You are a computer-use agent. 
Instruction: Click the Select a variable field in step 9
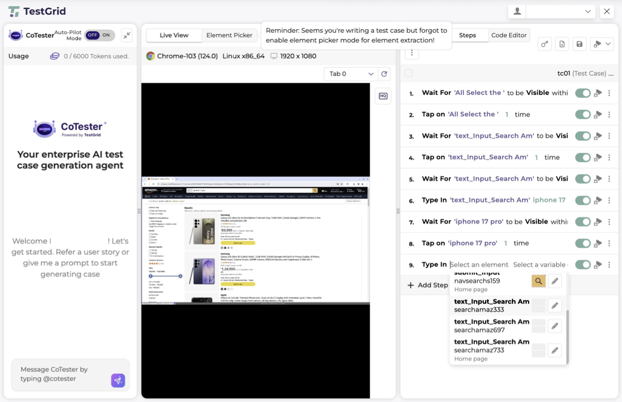tap(540, 265)
